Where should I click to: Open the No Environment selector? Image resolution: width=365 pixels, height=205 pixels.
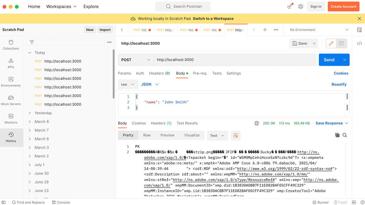click(319, 30)
